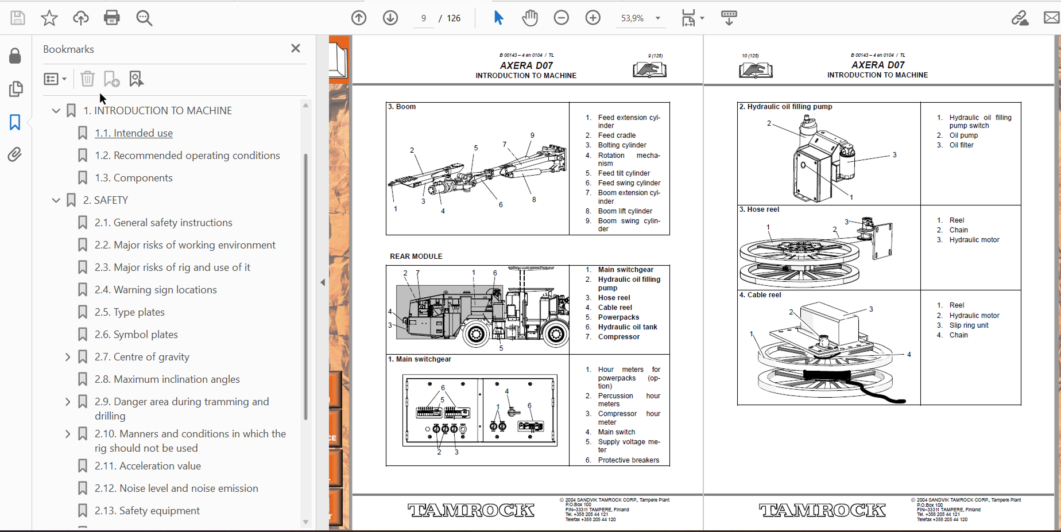Open the 1.1. Intended use bookmark
Viewport: 1061px width, 532px height.
134,133
